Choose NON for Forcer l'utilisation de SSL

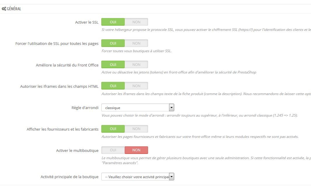(136, 43)
